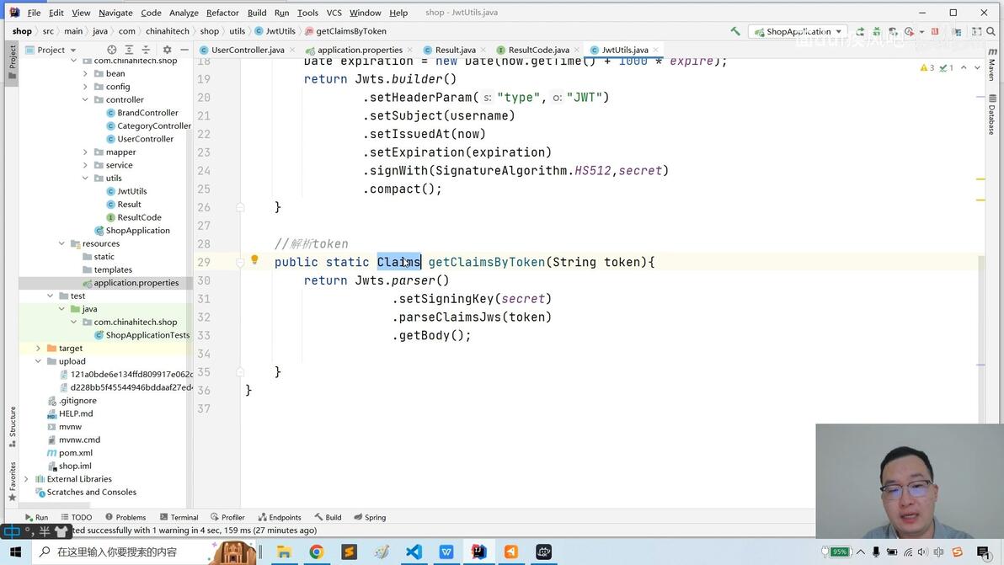Open the Terminal tool window
Image resolution: width=1004 pixels, height=565 pixels.
click(179, 517)
